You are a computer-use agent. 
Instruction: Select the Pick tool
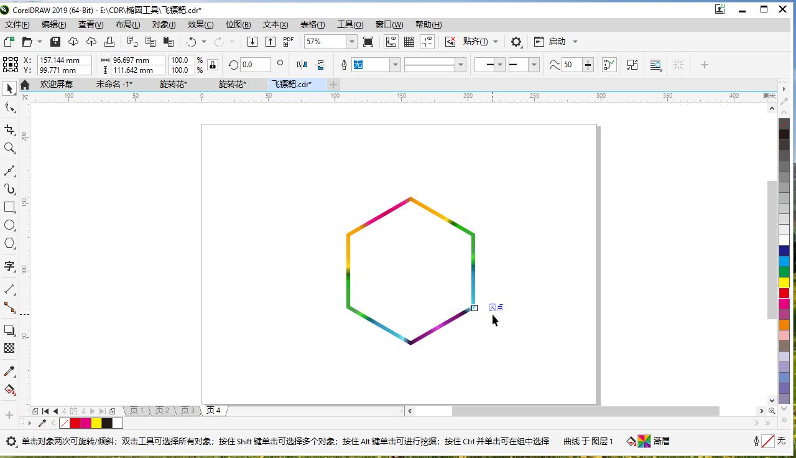click(x=9, y=88)
